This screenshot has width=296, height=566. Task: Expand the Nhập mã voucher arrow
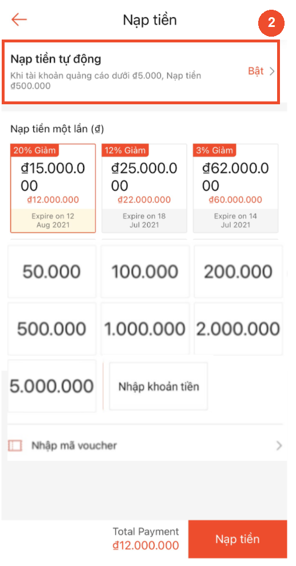279,446
